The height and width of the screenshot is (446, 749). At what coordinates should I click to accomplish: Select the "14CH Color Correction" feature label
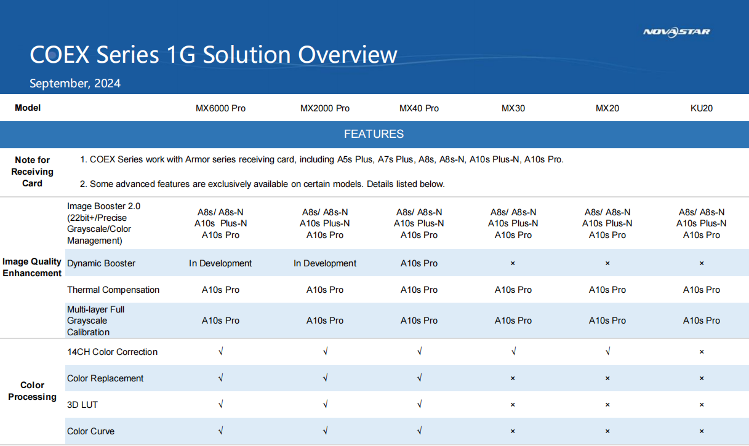tap(112, 352)
